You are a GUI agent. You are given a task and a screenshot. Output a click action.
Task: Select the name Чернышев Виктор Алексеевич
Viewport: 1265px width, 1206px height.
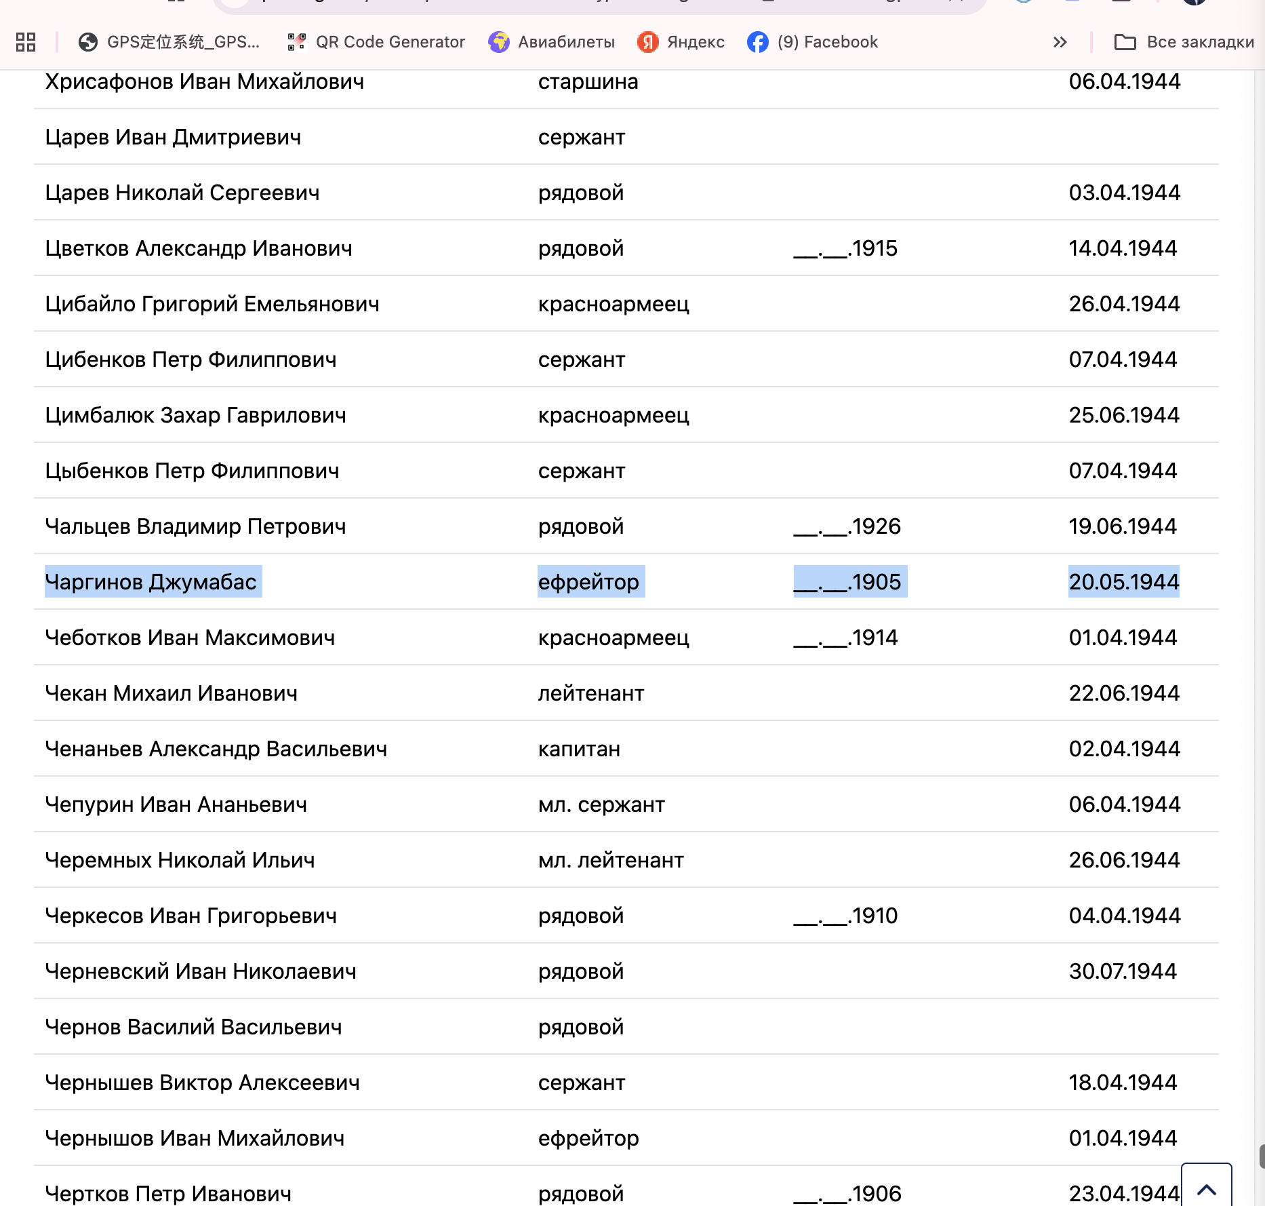202,1083
